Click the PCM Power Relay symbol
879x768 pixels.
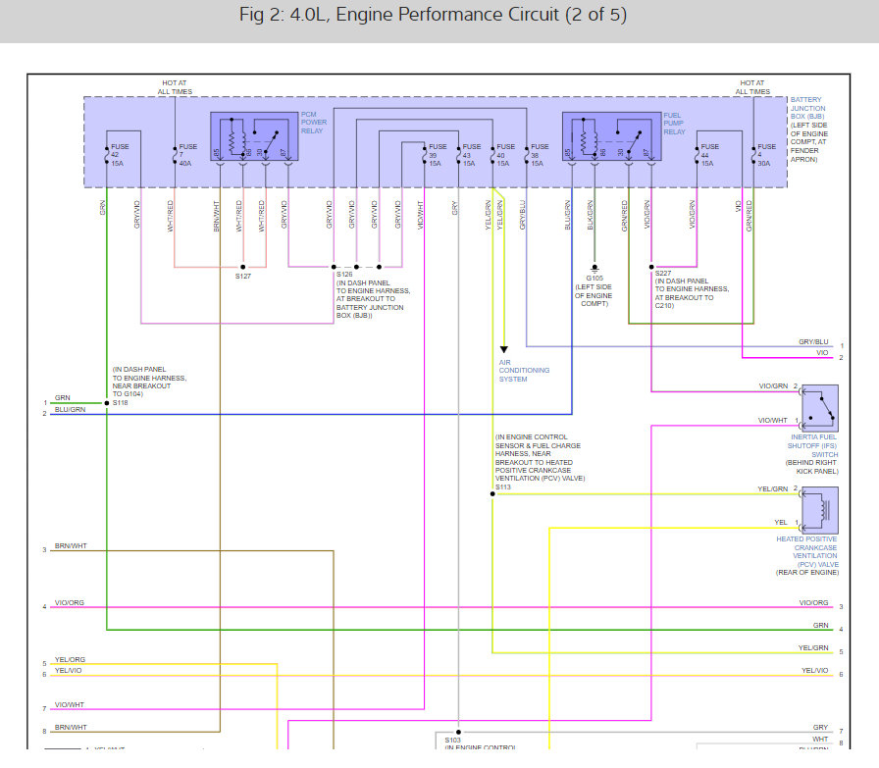point(254,136)
